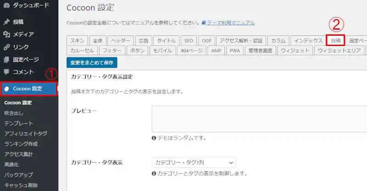The image size is (367, 191).
Task: Switch to the 投稿 settings tab
Action: (x=335, y=40)
